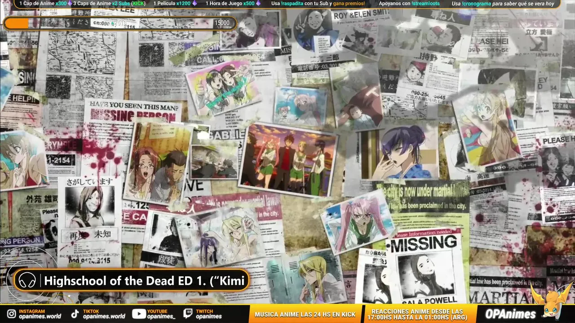Open the YouTube opanimes_ handle

[161, 316]
